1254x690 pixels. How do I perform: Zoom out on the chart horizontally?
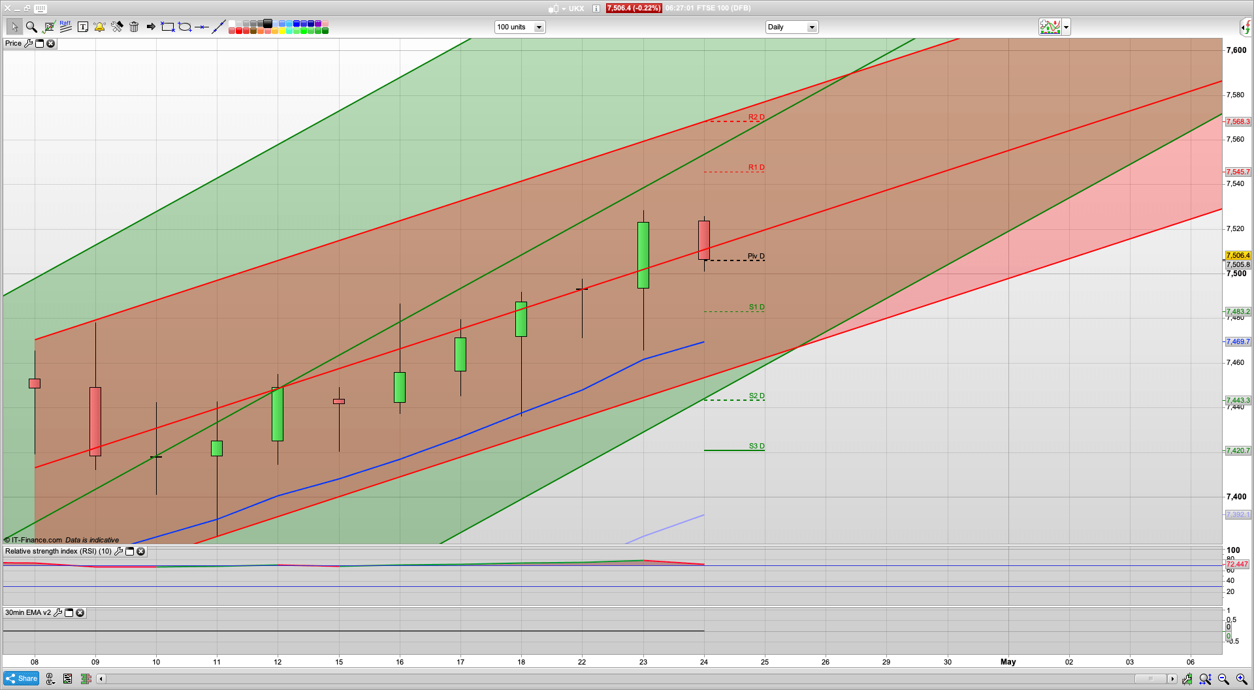coord(1223,679)
